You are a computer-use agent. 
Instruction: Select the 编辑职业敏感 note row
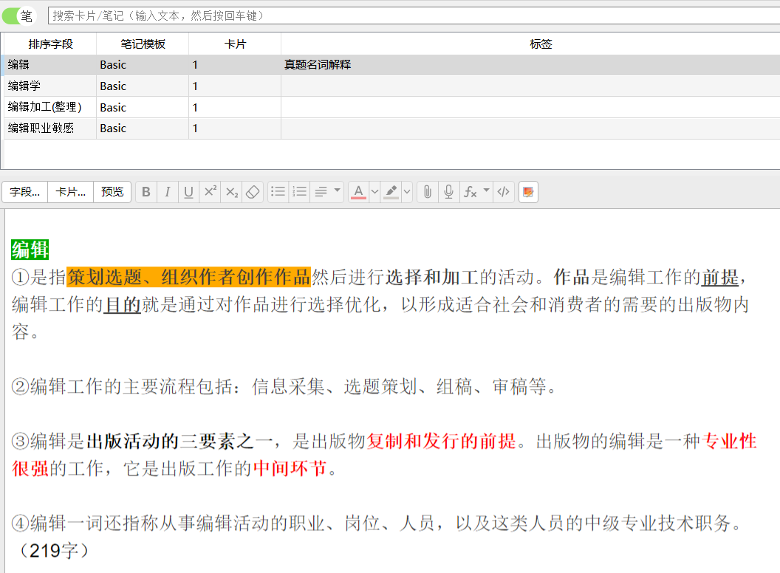pos(392,128)
